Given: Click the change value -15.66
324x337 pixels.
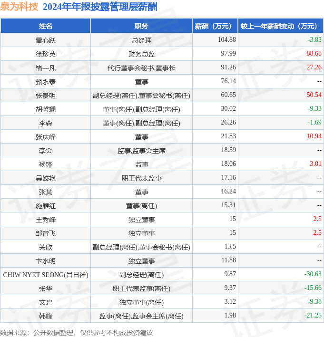Looking at the screenshot, I should (313, 288).
